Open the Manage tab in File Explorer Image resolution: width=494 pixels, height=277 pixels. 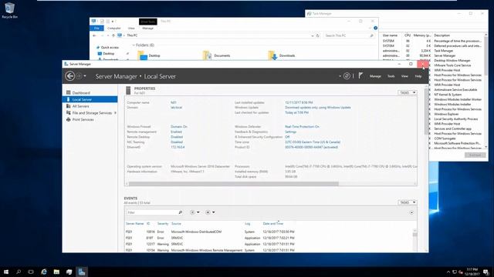pyautogui.click(x=147, y=28)
